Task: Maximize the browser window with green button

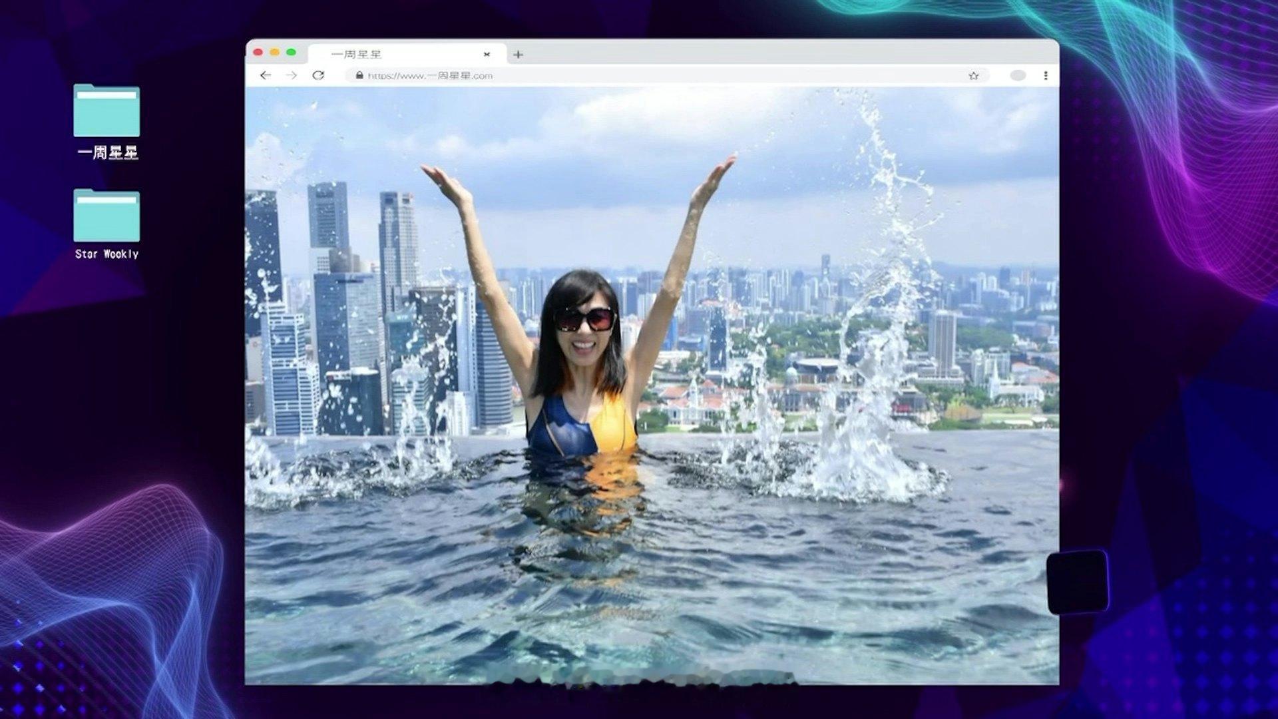Action: [291, 52]
